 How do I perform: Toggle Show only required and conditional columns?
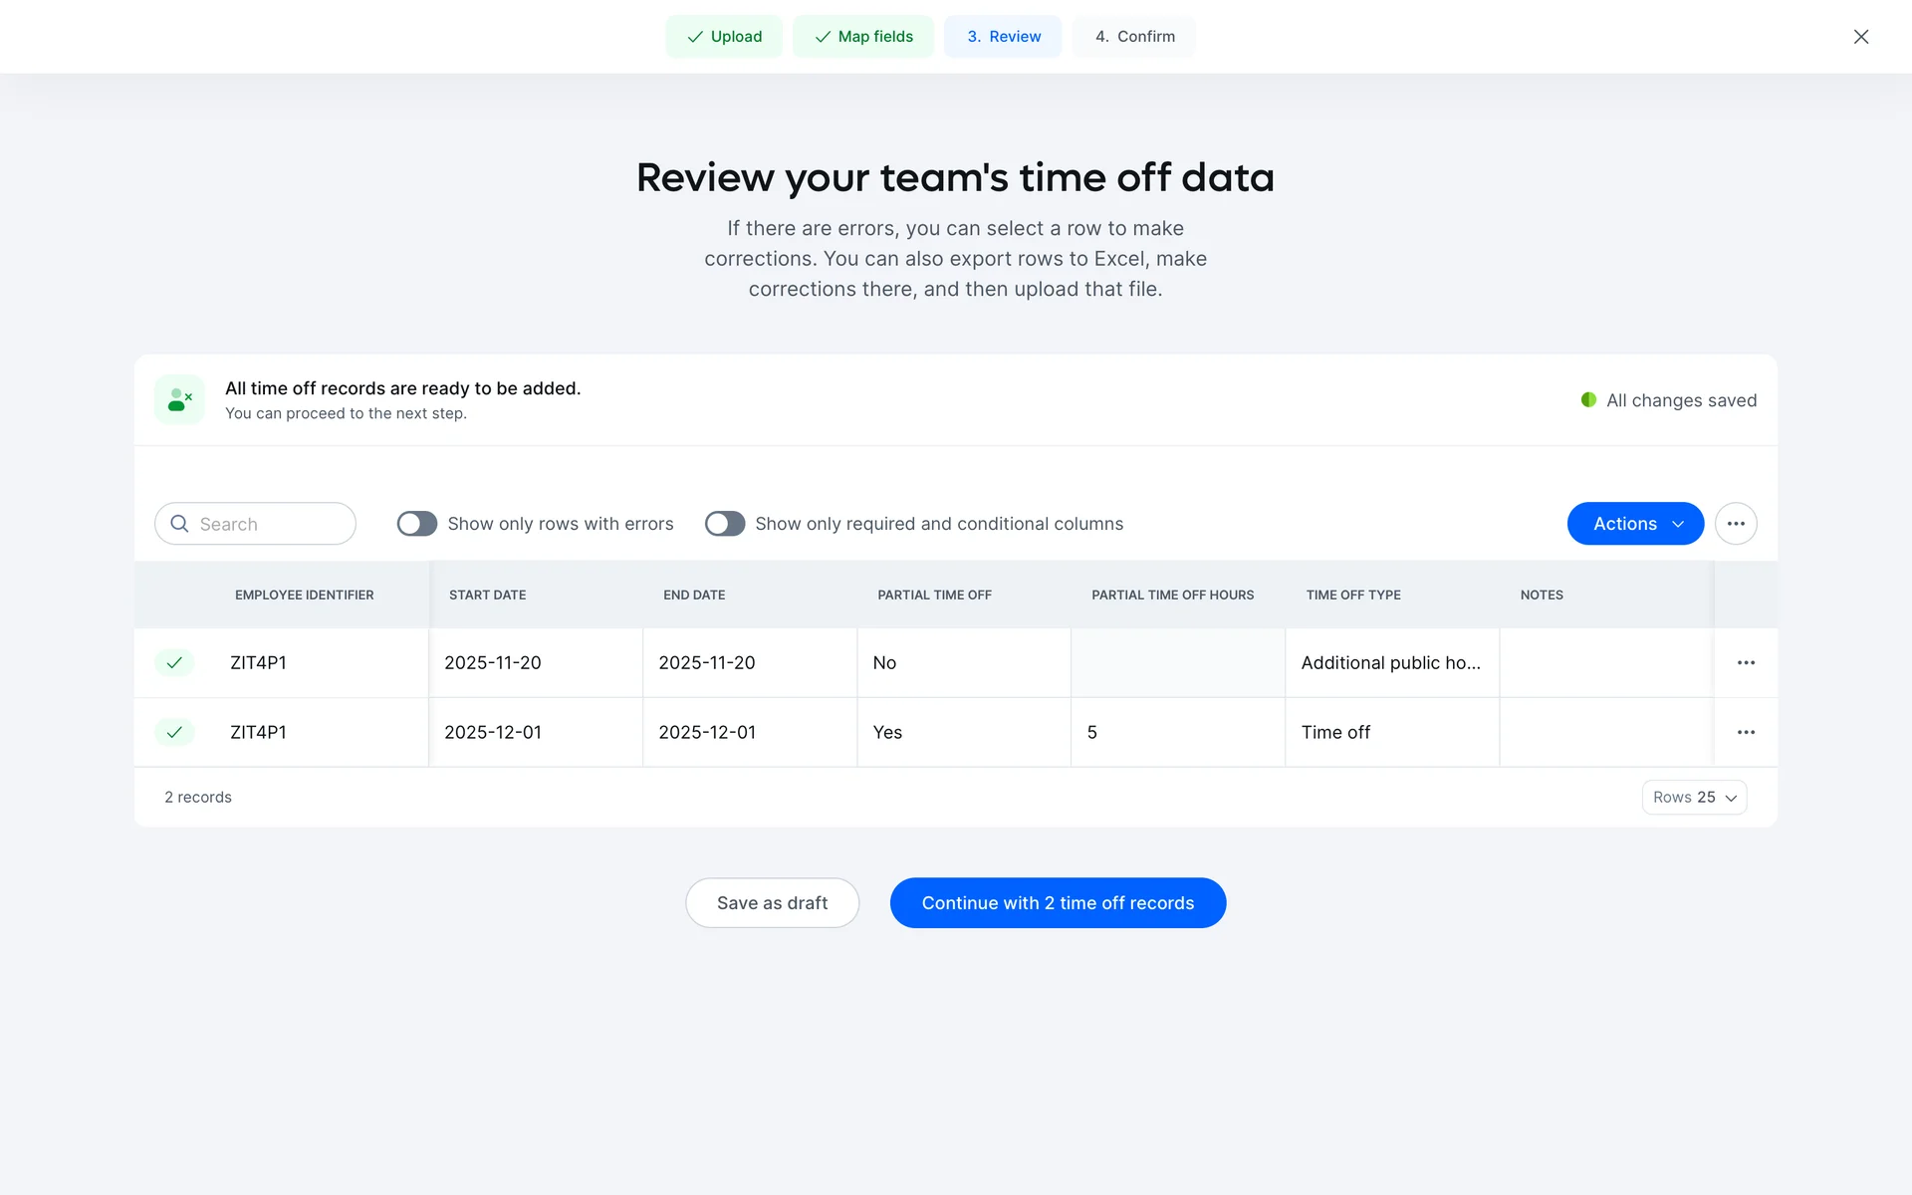[x=725, y=524]
